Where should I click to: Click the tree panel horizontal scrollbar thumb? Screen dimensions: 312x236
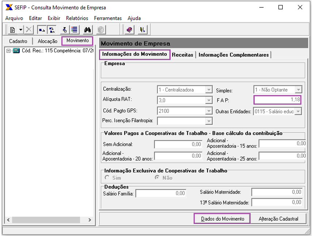46,220
